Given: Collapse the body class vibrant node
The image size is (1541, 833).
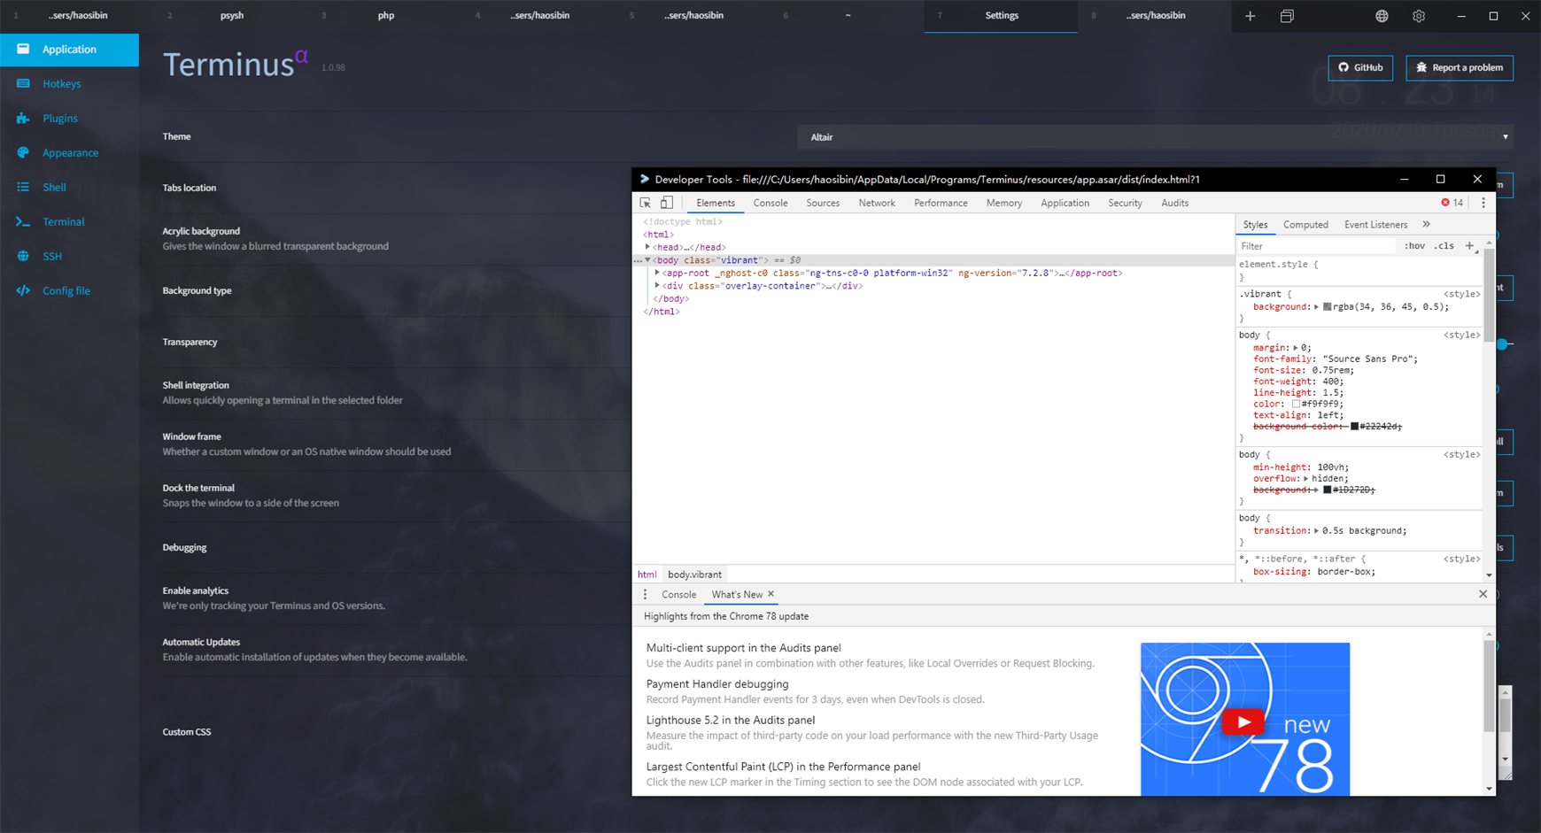Looking at the screenshot, I should click(648, 260).
